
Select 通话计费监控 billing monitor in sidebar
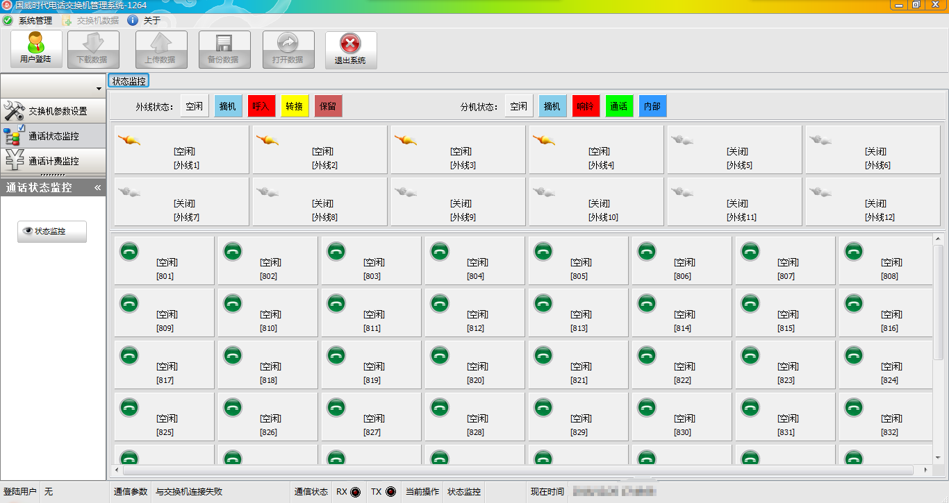coord(53,161)
